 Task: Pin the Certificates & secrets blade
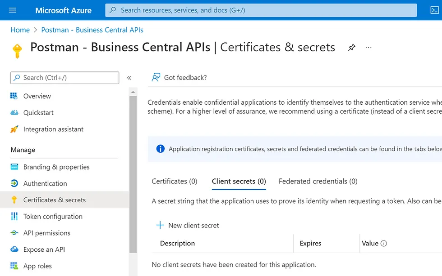(351, 48)
